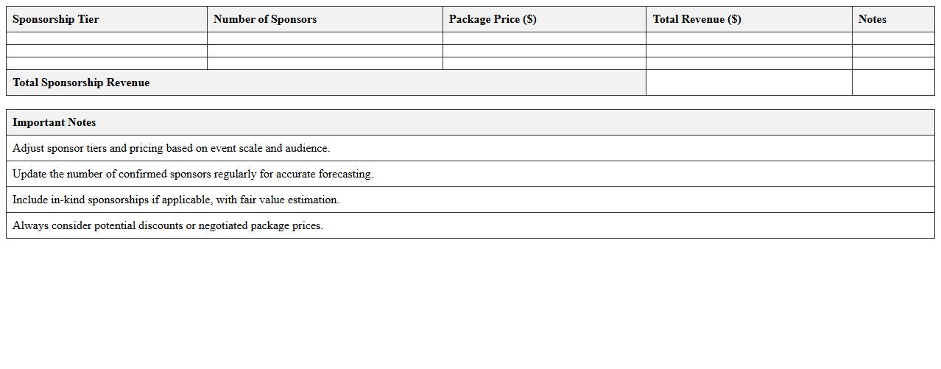941x369 pixels.
Task: Click the Important Notes heading
Action: pyautogui.click(x=54, y=122)
